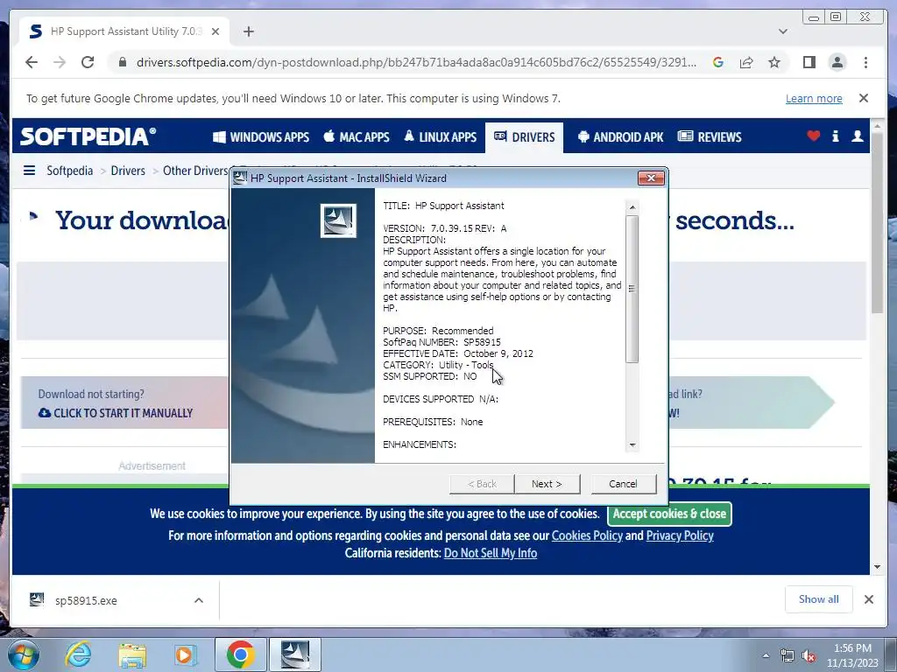Screen dimensions: 897x672
Task: Bookmark this page with the star icon
Action: tap(774, 62)
